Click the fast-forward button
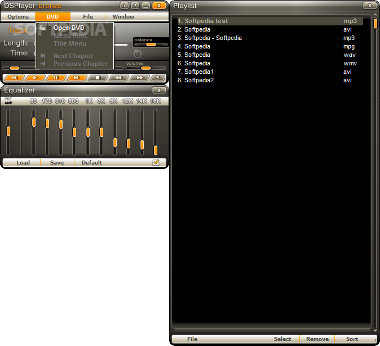Image resolution: width=380 pixels, height=346 pixels. 139,78
